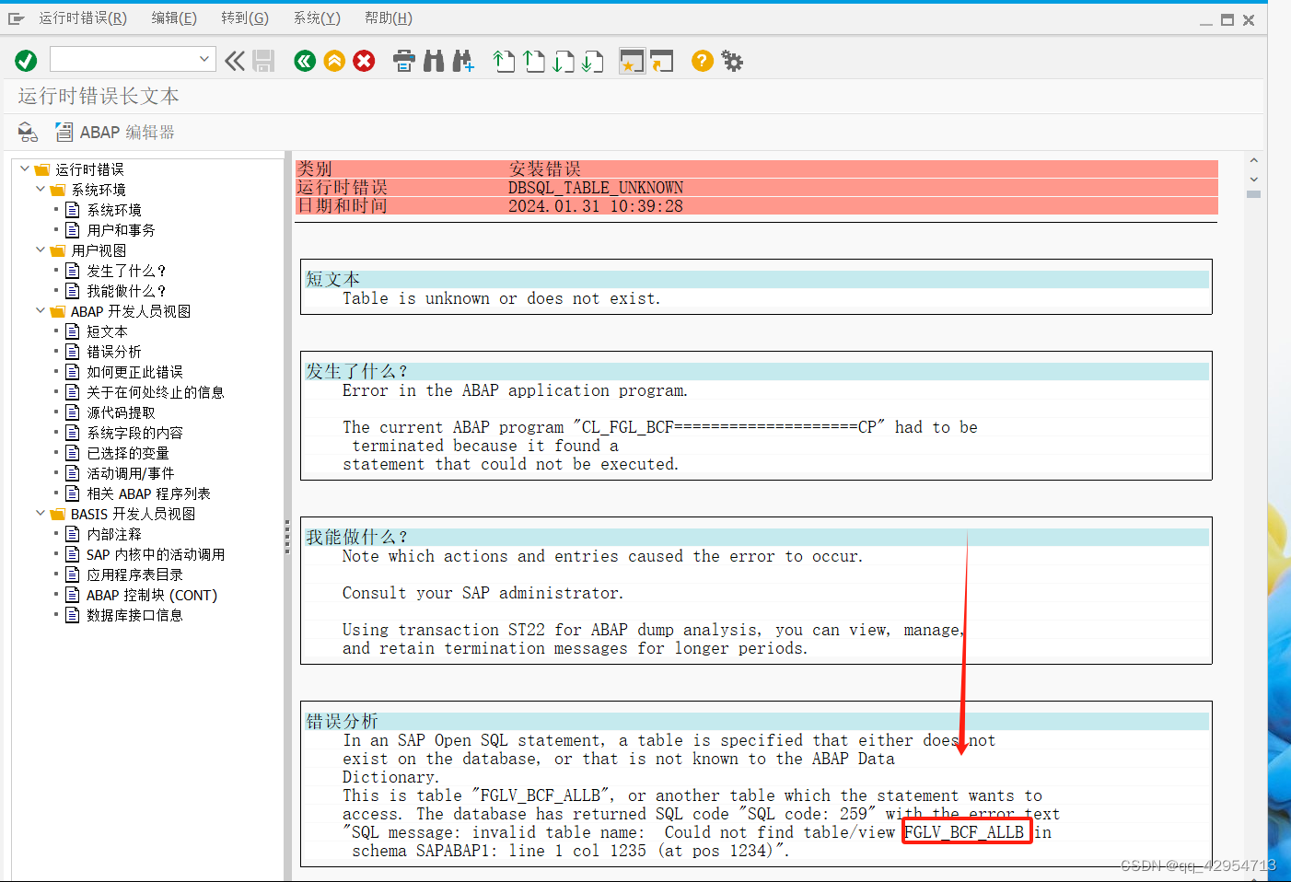Click the Continue (green checkmark) icon
This screenshot has height=882, width=1291.
(26, 60)
